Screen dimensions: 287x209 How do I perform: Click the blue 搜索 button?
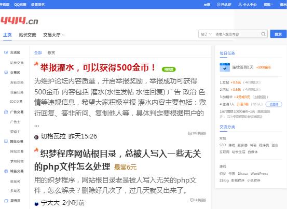click(x=278, y=34)
